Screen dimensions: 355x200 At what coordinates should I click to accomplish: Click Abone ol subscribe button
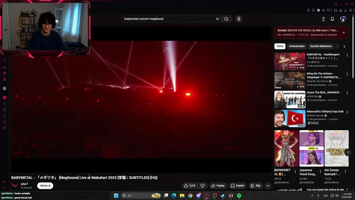click(45, 186)
